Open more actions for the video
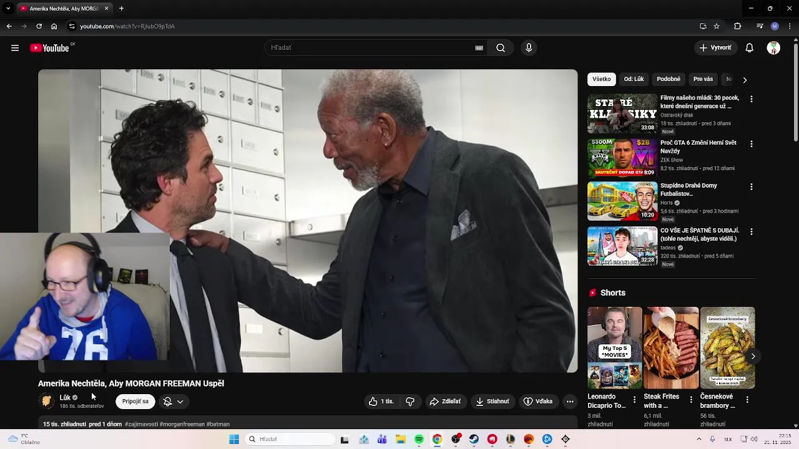This screenshot has width=799, height=449. coord(570,402)
